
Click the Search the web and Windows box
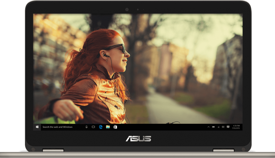point(62,127)
